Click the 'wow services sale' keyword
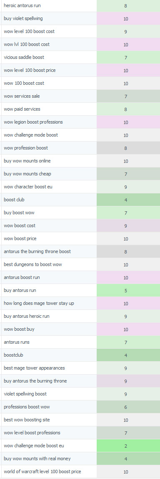This screenshot has height=479, width=160. 22,96
